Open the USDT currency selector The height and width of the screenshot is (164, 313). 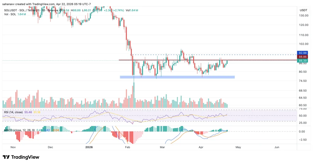[x=303, y=10]
